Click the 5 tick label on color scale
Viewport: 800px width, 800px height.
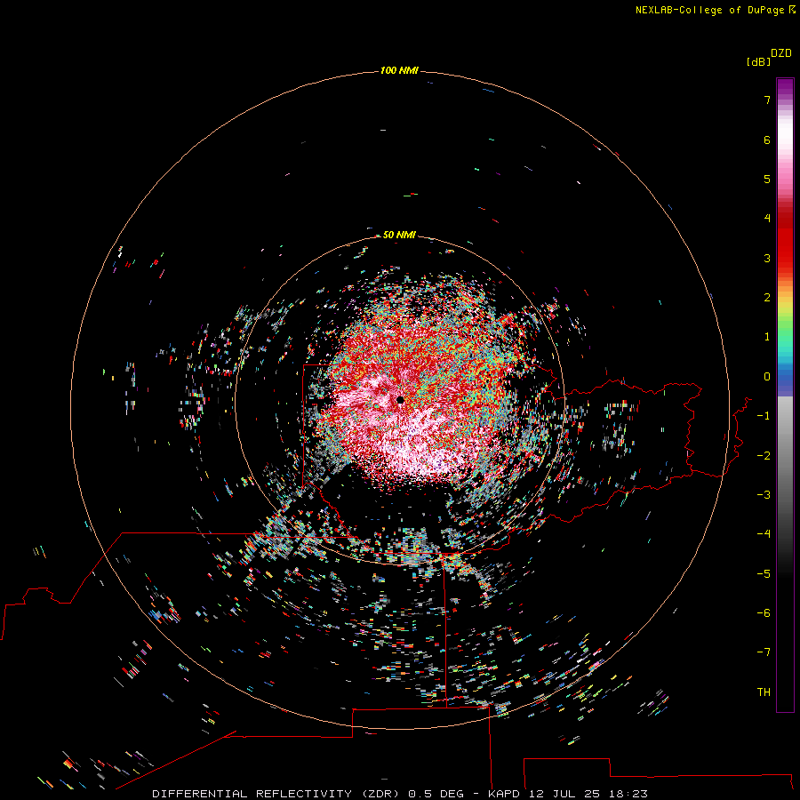point(767,179)
